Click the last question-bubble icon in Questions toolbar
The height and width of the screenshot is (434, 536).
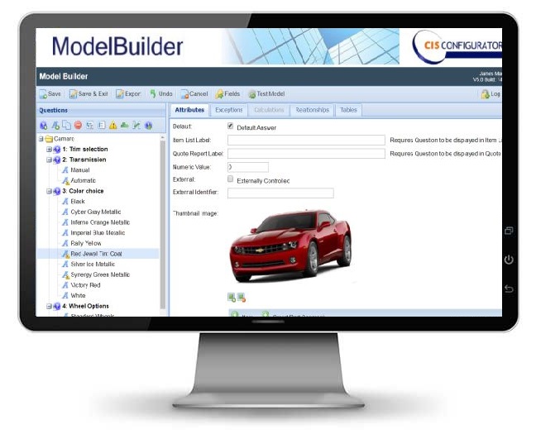[x=148, y=126]
